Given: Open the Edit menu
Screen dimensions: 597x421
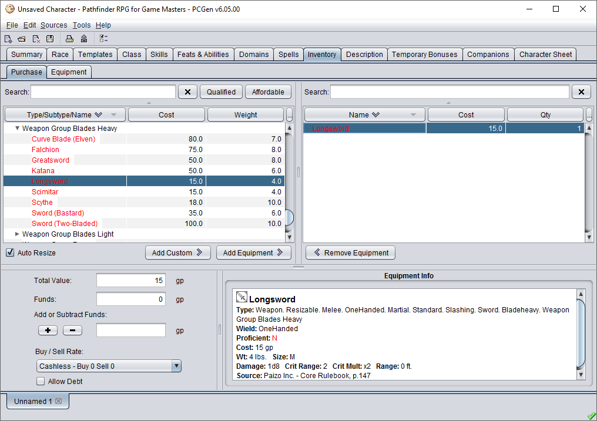Looking at the screenshot, I should [30, 25].
